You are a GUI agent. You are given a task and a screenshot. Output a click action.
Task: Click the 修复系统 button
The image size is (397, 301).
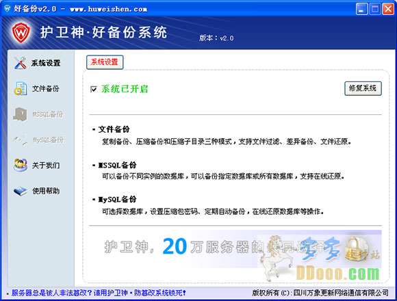point(363,88)
